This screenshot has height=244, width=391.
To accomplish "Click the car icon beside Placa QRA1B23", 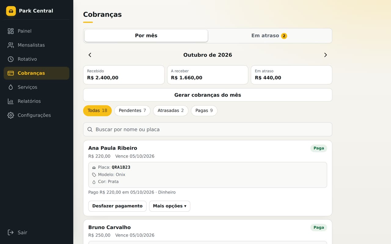I will click(94, 167).
